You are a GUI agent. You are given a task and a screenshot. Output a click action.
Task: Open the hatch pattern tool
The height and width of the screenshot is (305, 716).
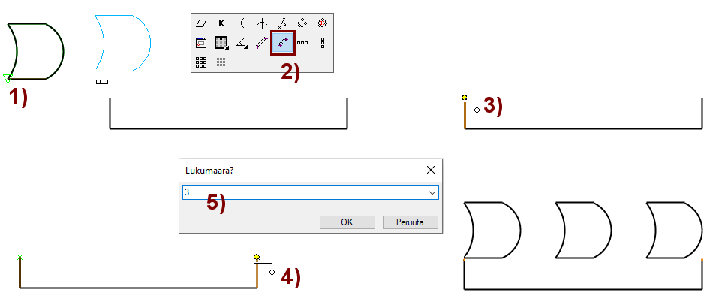[x=221, y=43]
